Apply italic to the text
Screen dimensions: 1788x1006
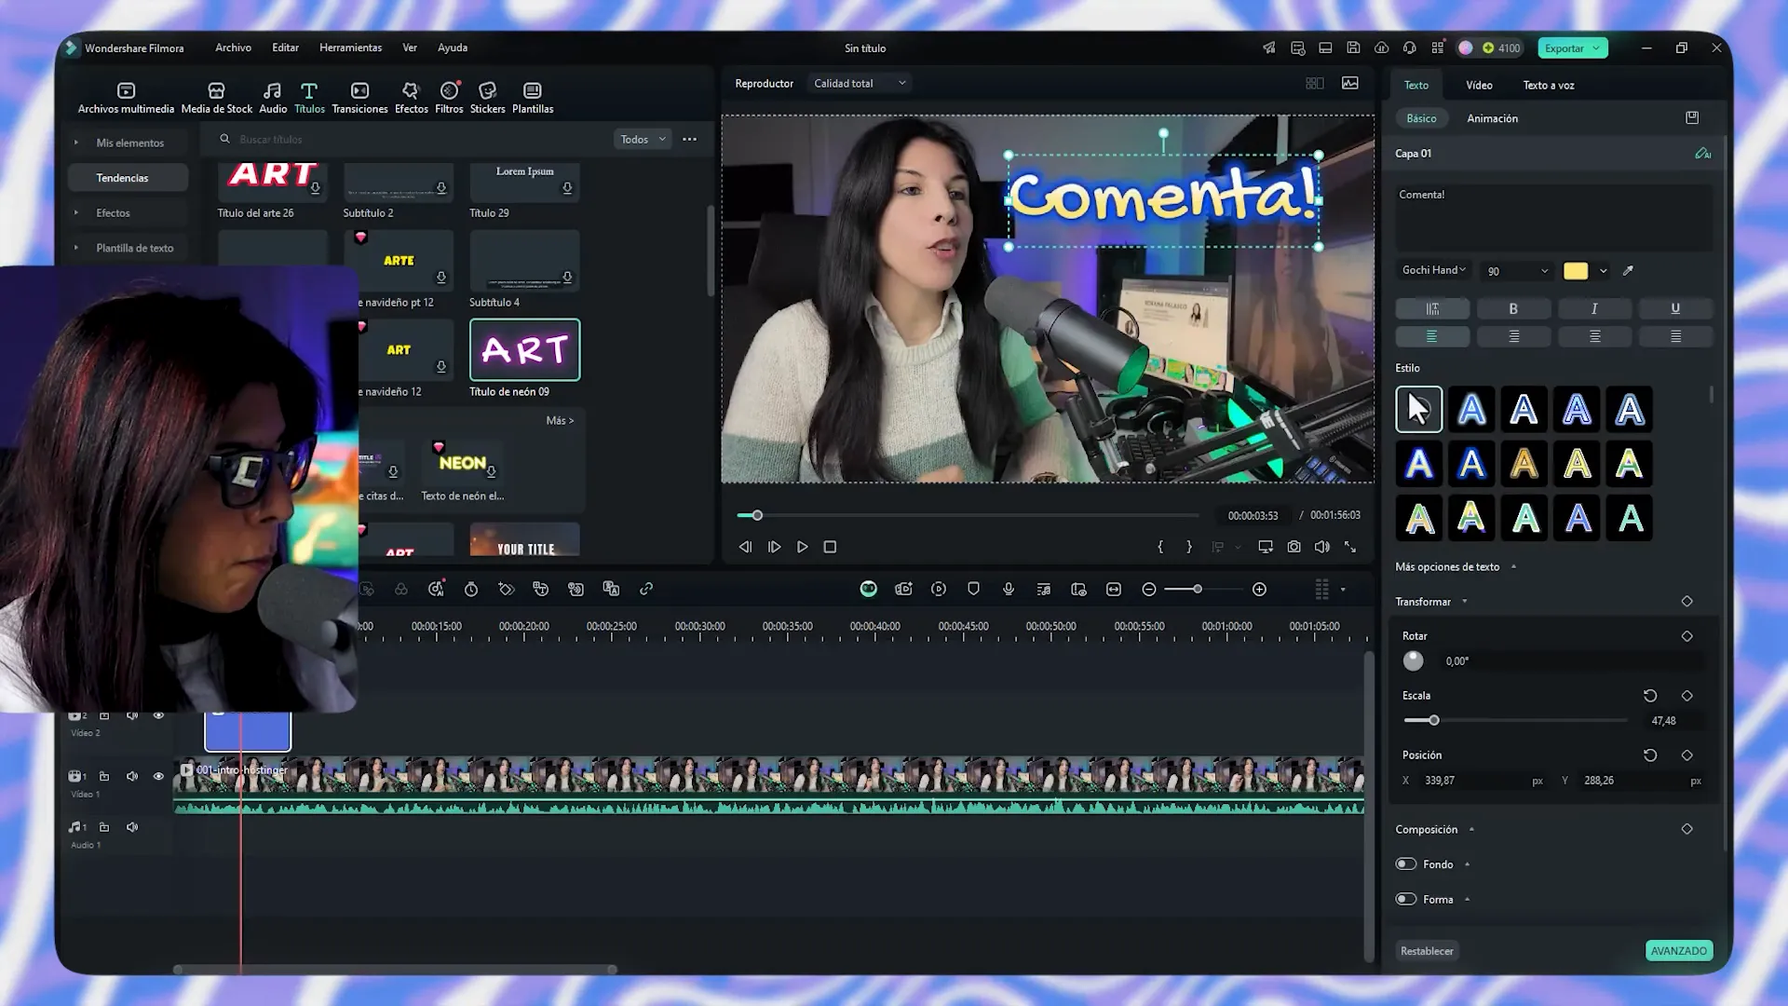tap(1594, 308)
